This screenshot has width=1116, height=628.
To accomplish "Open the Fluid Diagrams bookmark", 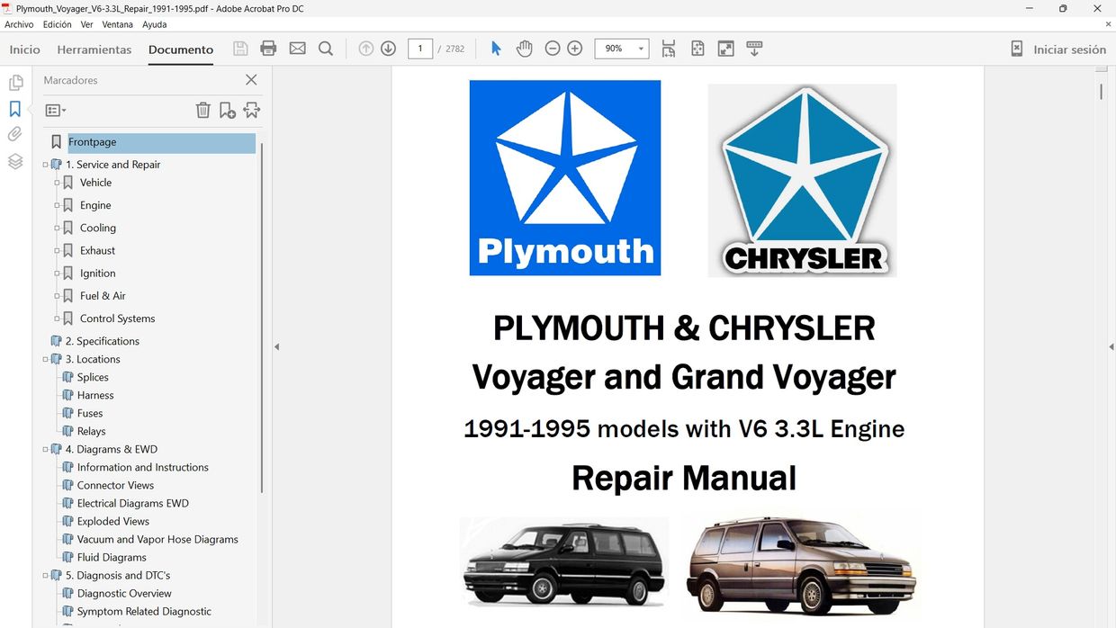I will point(112,557).
